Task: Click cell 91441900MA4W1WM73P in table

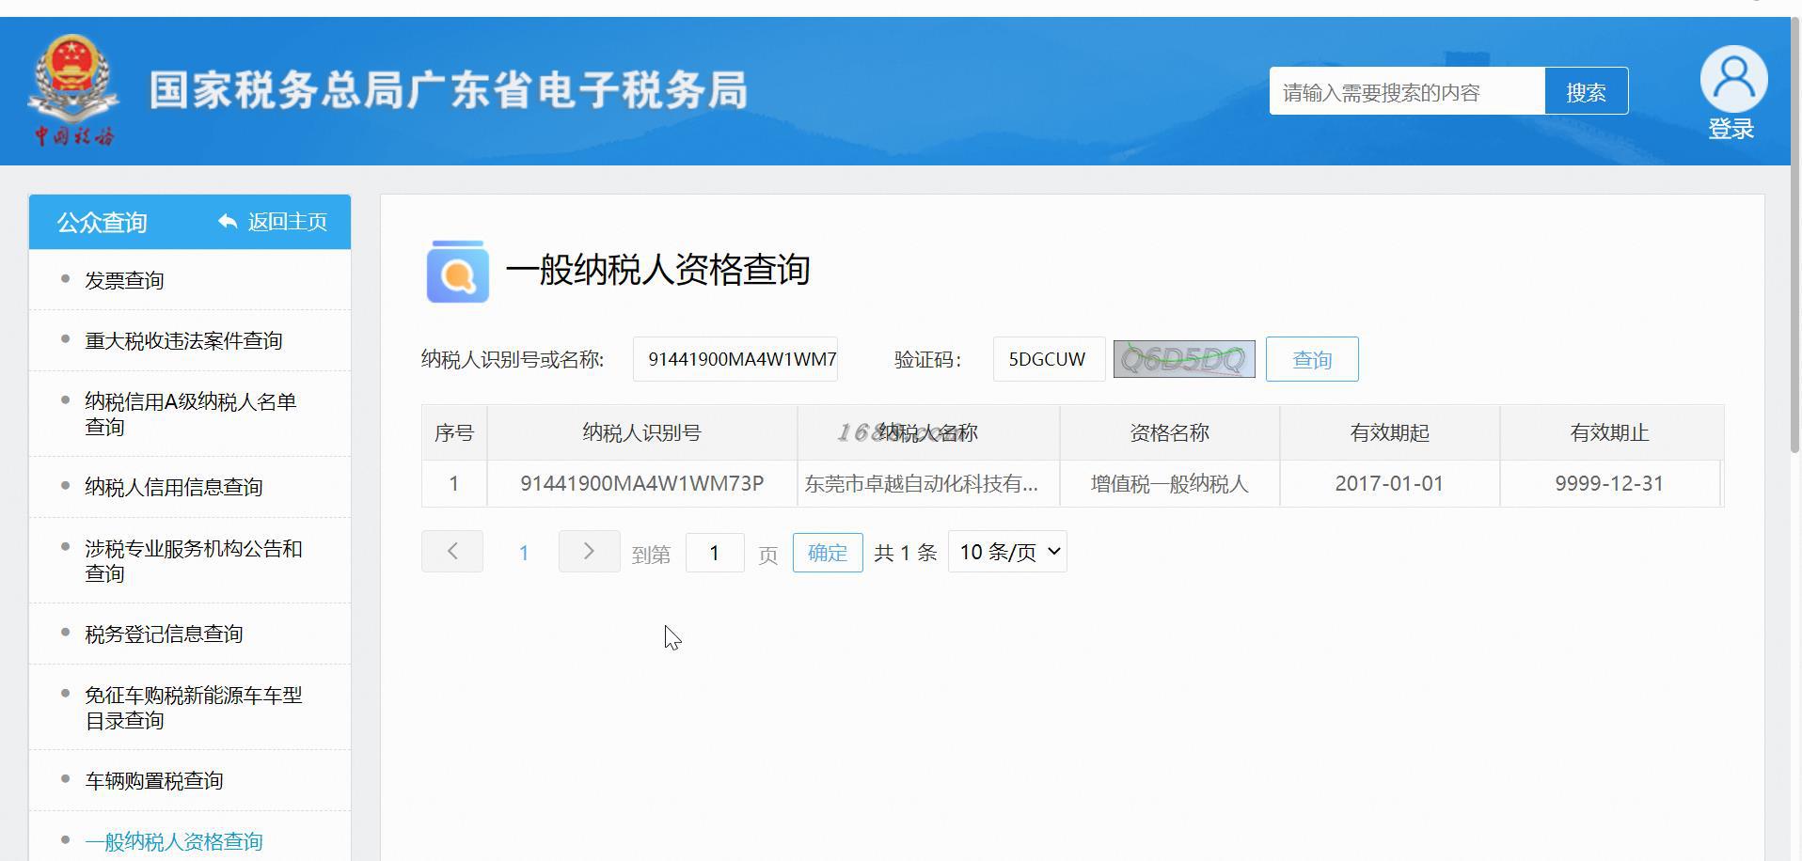Action: tap(642, 483)
